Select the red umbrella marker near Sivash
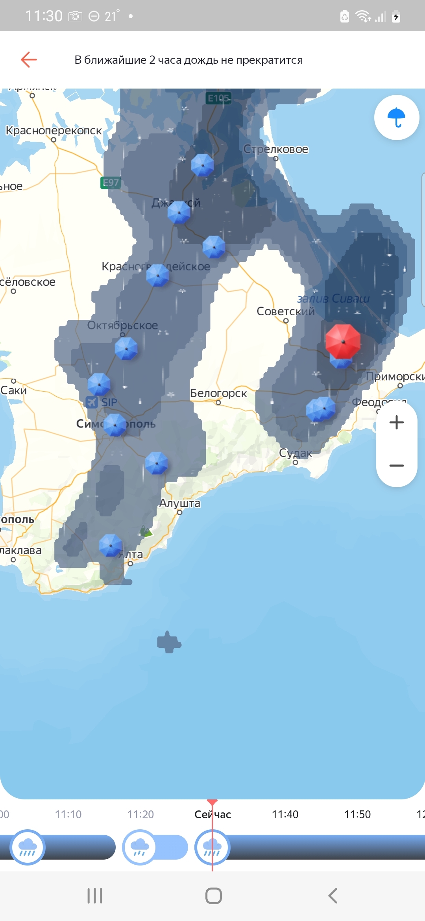 click(x=343, y=341)
